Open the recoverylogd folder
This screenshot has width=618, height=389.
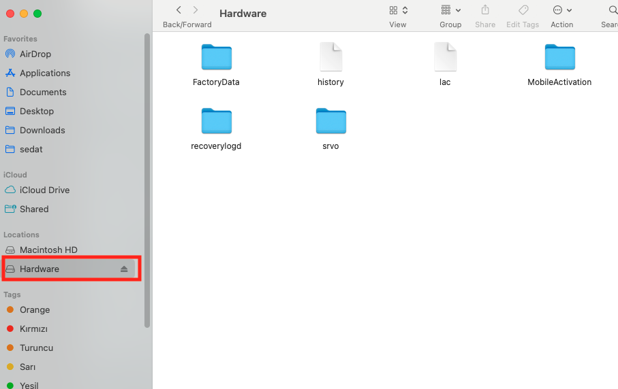click(216, 122)
